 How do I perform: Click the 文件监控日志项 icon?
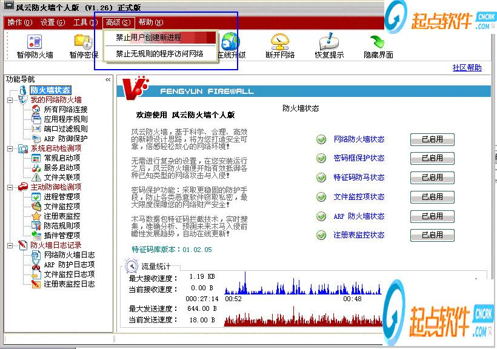point(36,274)
